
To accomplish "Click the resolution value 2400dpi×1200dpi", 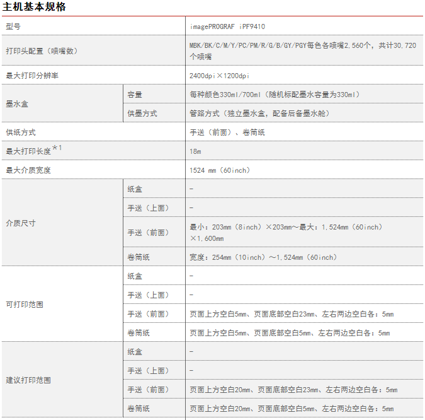I will 219,76.
